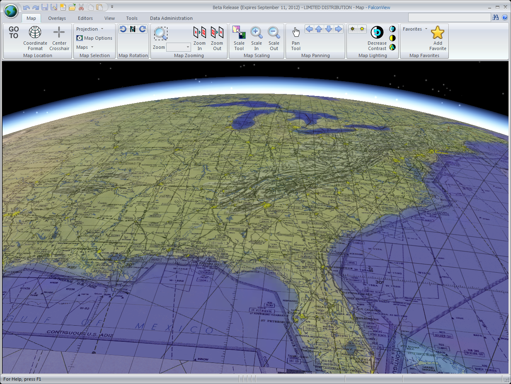The image size is (511, 384).
Task: Click the Decrease Contrast icon
Action: 377,32
